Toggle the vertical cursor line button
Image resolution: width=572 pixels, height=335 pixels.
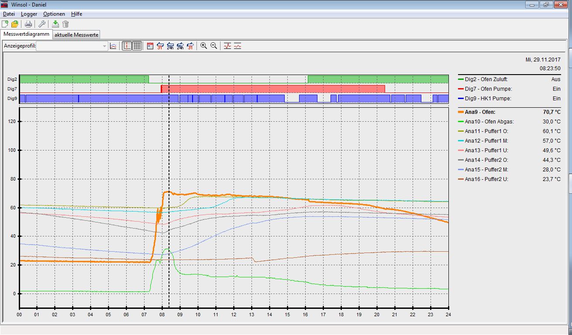pyautogui.click(x=127, y=46)
